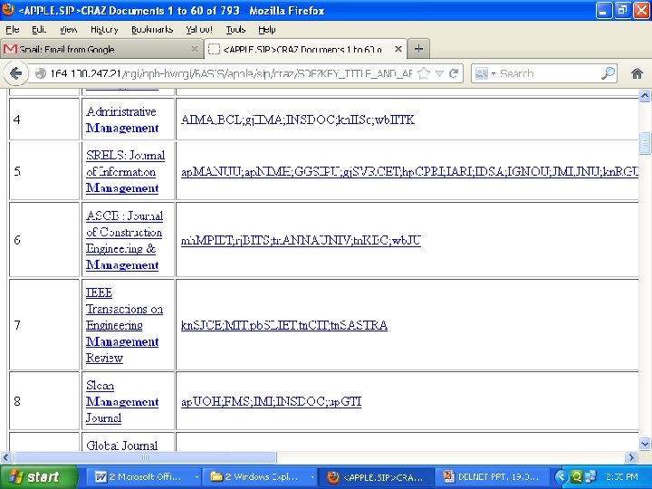Click the mhMPICT;rjBITS;tnANNAUNIV holdings link
652x489 pixels.
point(301,240)
